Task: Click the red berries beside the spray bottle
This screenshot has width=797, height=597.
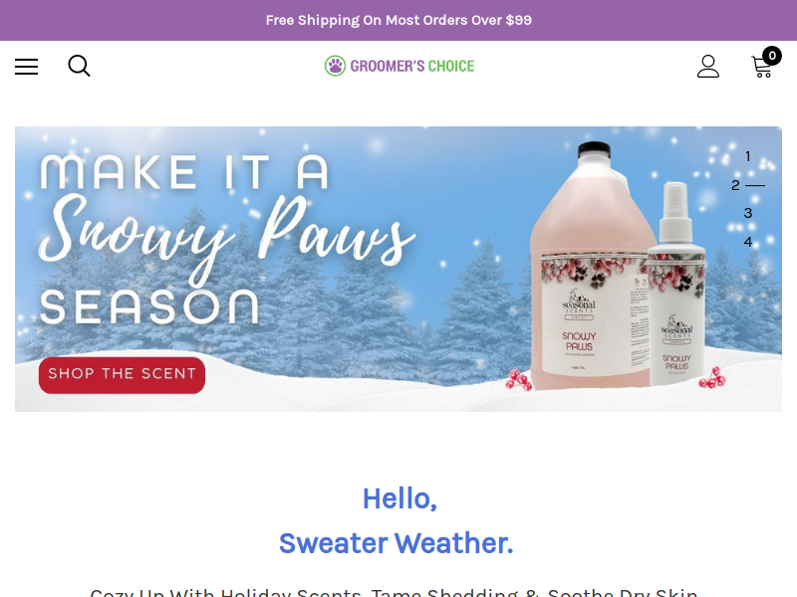Action: tap(713, 378)
